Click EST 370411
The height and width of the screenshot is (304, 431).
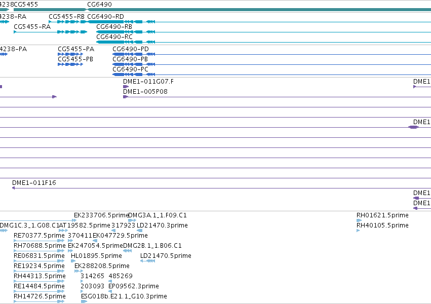click(x=70, y=241)
